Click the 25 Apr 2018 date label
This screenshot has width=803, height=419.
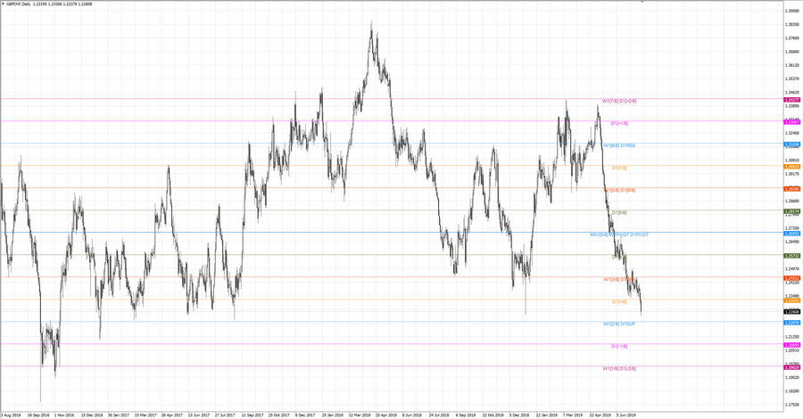(x=386, y=415)
